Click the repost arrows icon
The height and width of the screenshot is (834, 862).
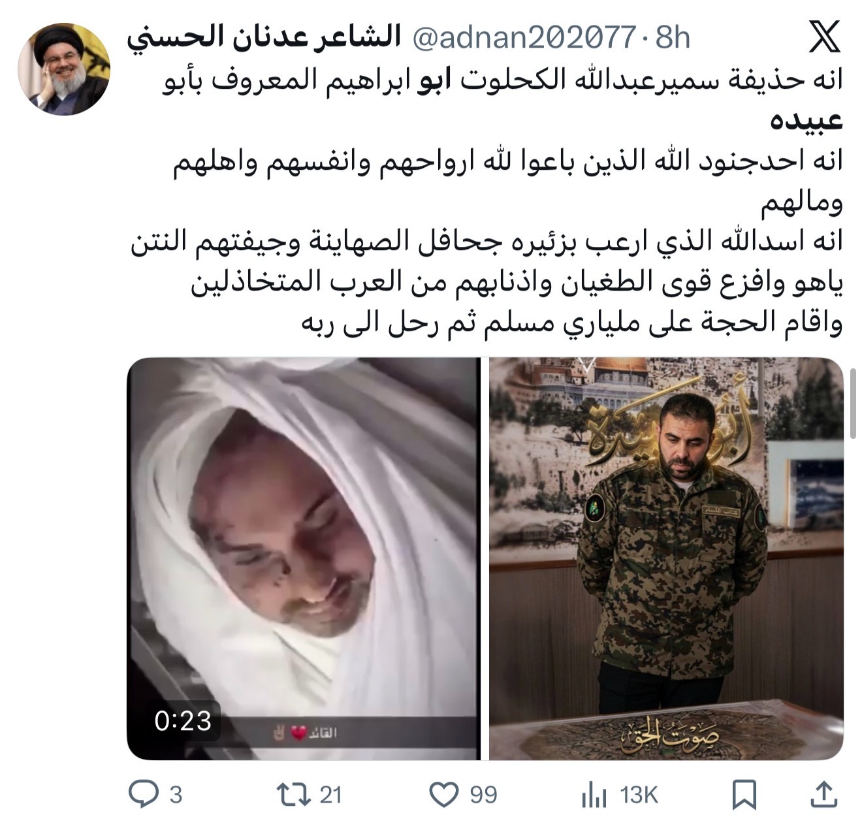click(292, 794)
